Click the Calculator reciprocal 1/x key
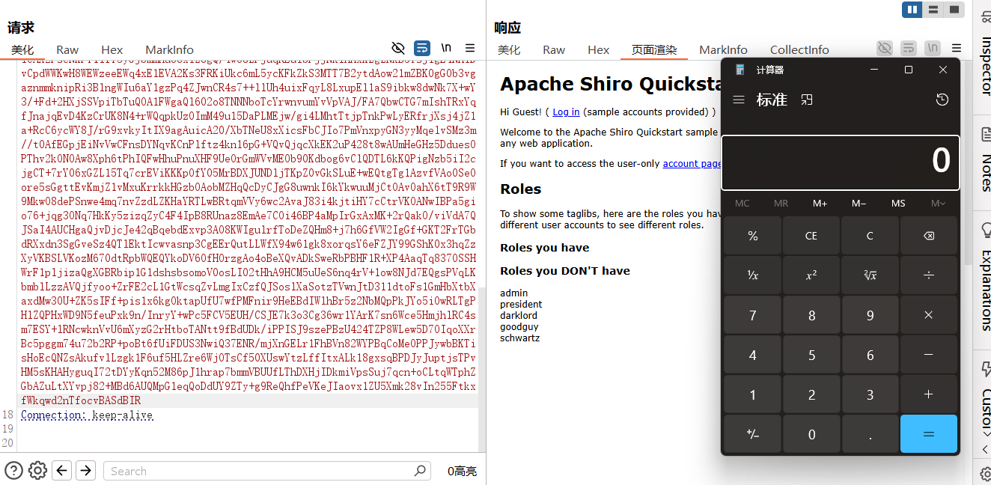This screenshot has height=485, width=991. (x=753, y=275)
